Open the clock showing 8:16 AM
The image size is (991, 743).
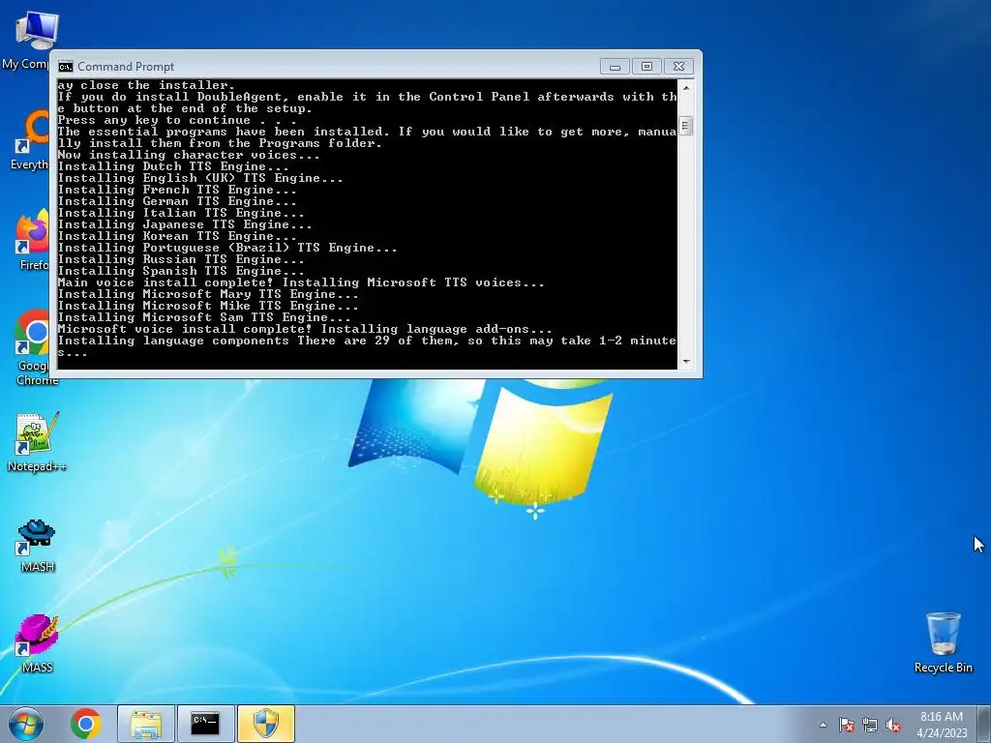pos(942,725)
